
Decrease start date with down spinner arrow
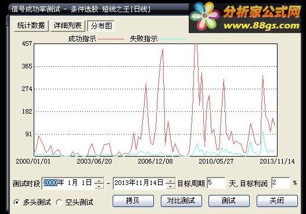click(x=99, y=186)
